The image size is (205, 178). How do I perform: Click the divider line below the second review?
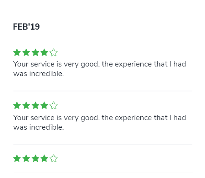(x=102, y=145)
